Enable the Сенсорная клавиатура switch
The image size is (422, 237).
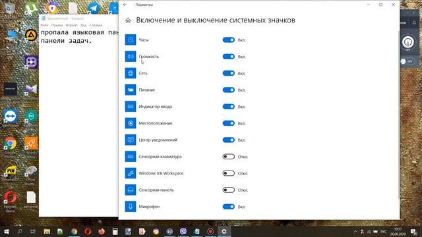tap(229, 157)
